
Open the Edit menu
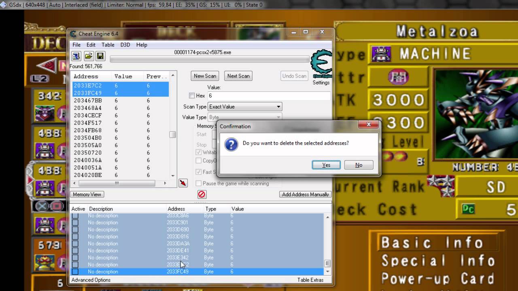click(91, 45)
